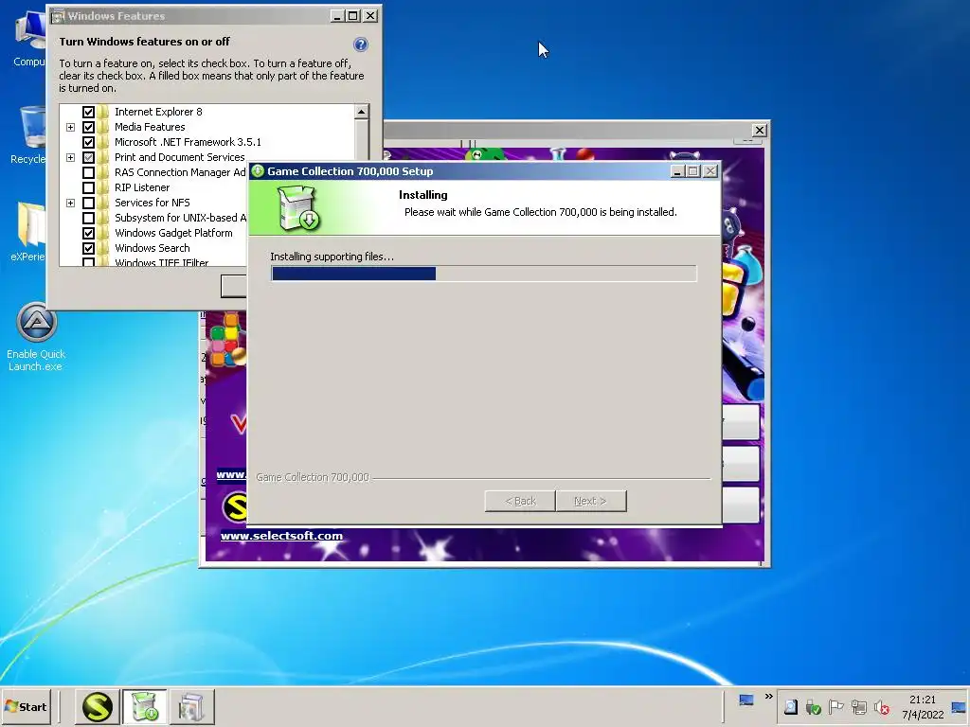Image resolution: width=970 pixels, height=727 pixels.
Task: Switch to the Game Collection setup taskbar button
Action: pos(145,706)
